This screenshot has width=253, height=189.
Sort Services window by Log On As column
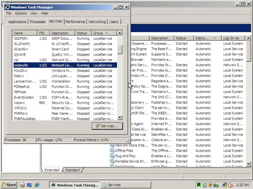[233, 38]
